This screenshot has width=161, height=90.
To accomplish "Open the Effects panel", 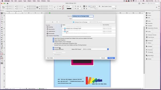I will [x=149, y=43].
